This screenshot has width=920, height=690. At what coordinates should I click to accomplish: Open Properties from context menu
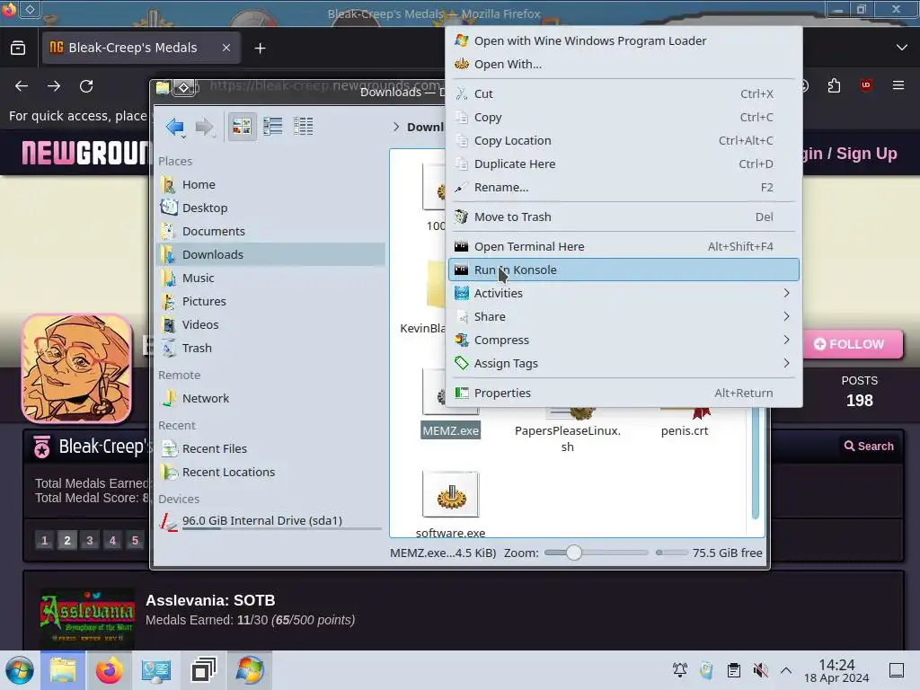[x=624, y=393]
